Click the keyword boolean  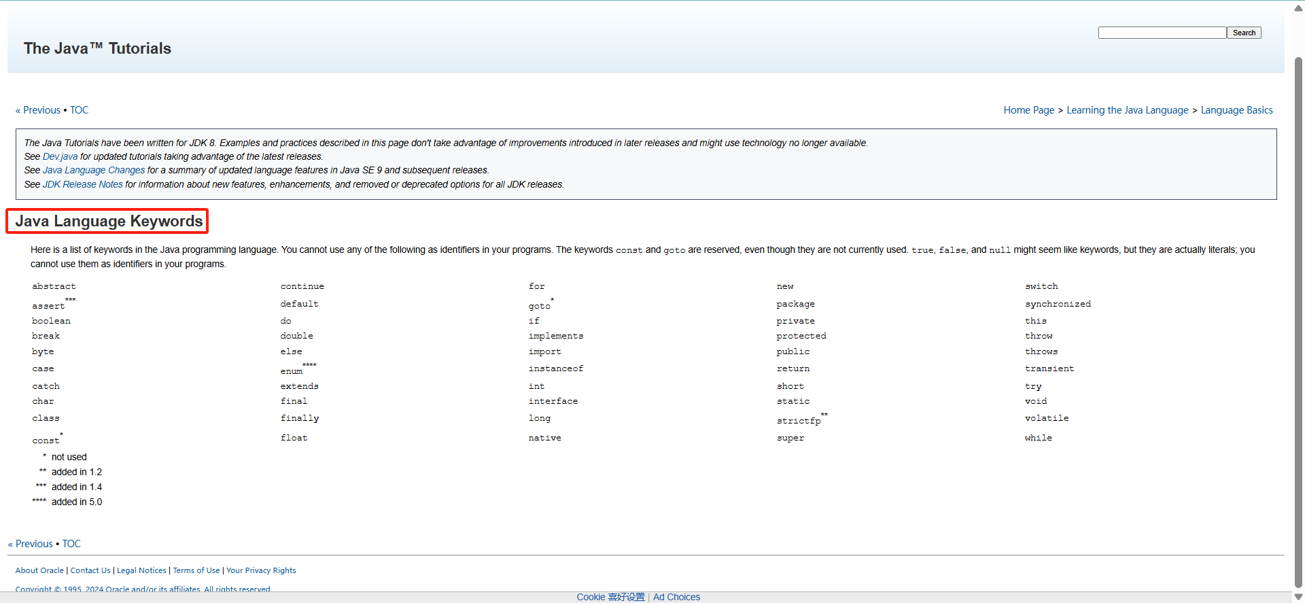click(51, 321)
